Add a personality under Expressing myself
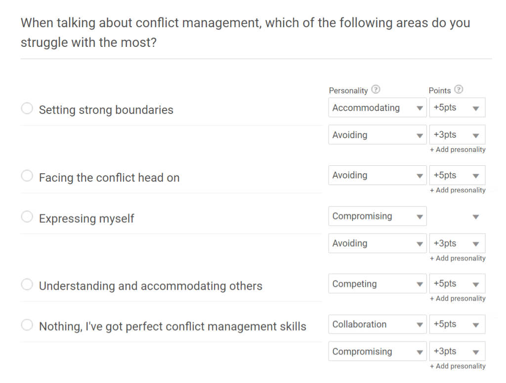The width and height of the screenshot is (506, 383). (458, 258)
